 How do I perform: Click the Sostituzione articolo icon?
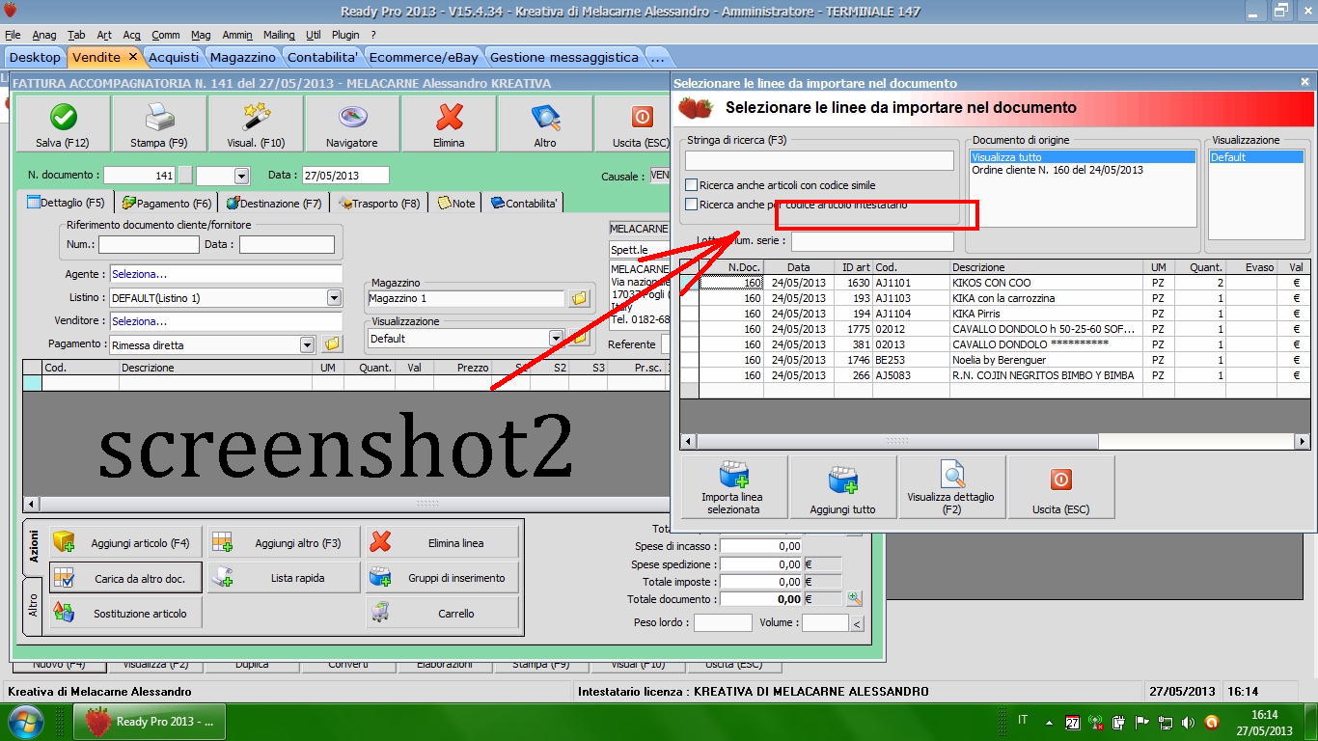coord(64,613)
